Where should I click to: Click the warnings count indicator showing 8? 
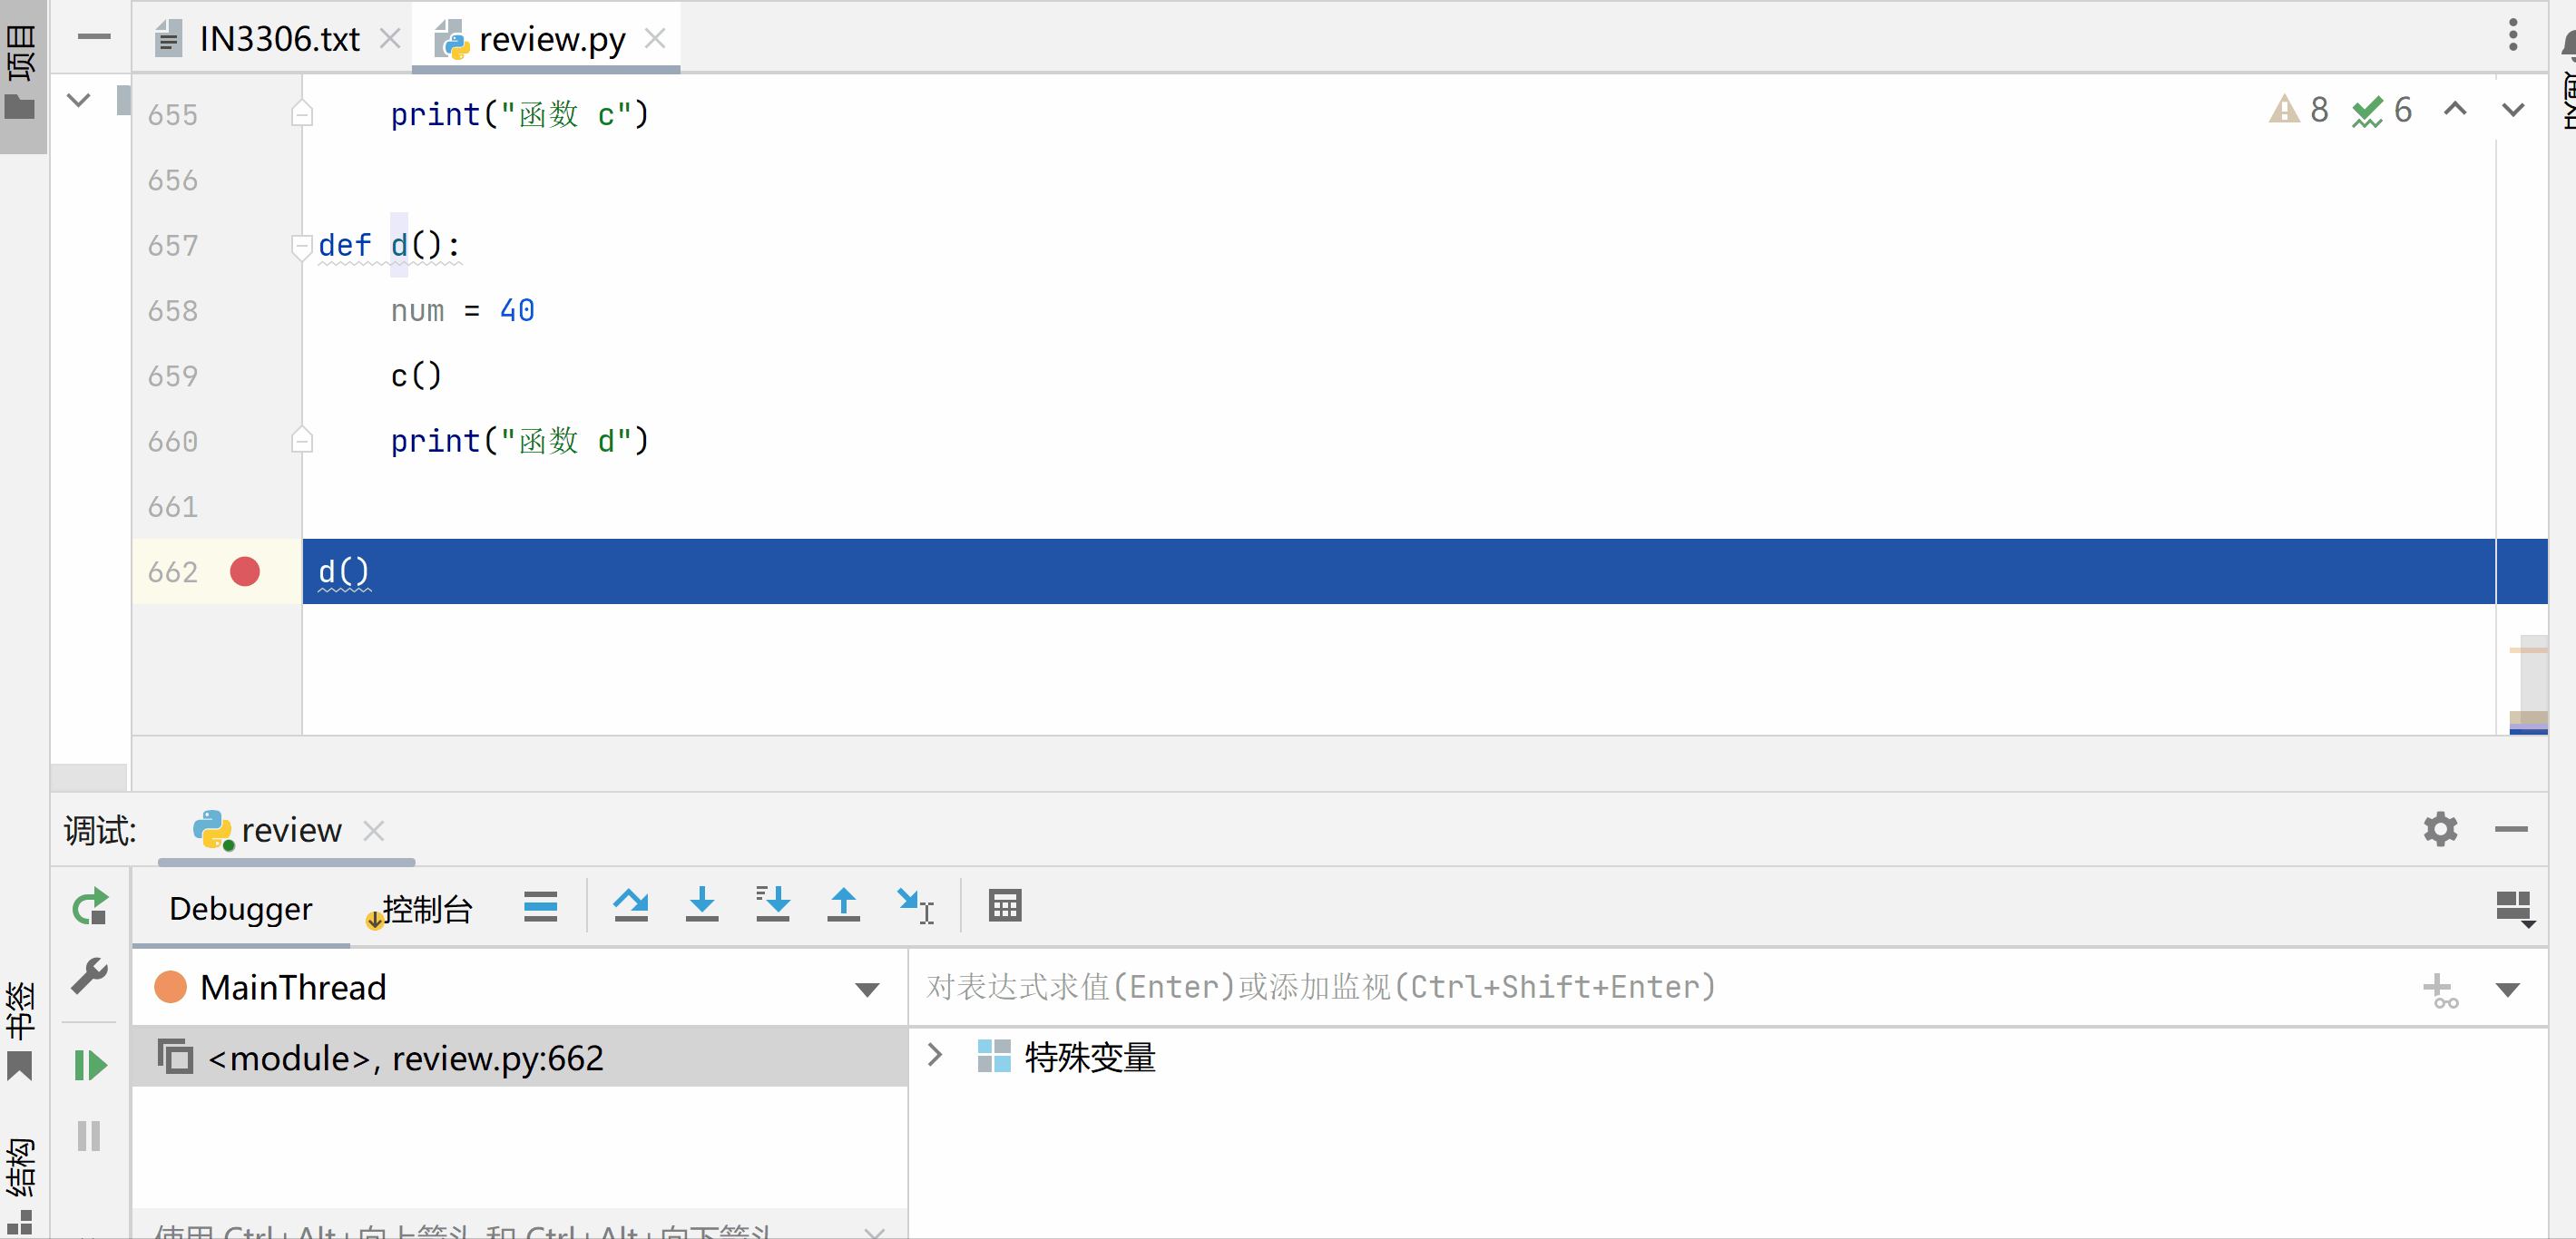(2299, 110)
